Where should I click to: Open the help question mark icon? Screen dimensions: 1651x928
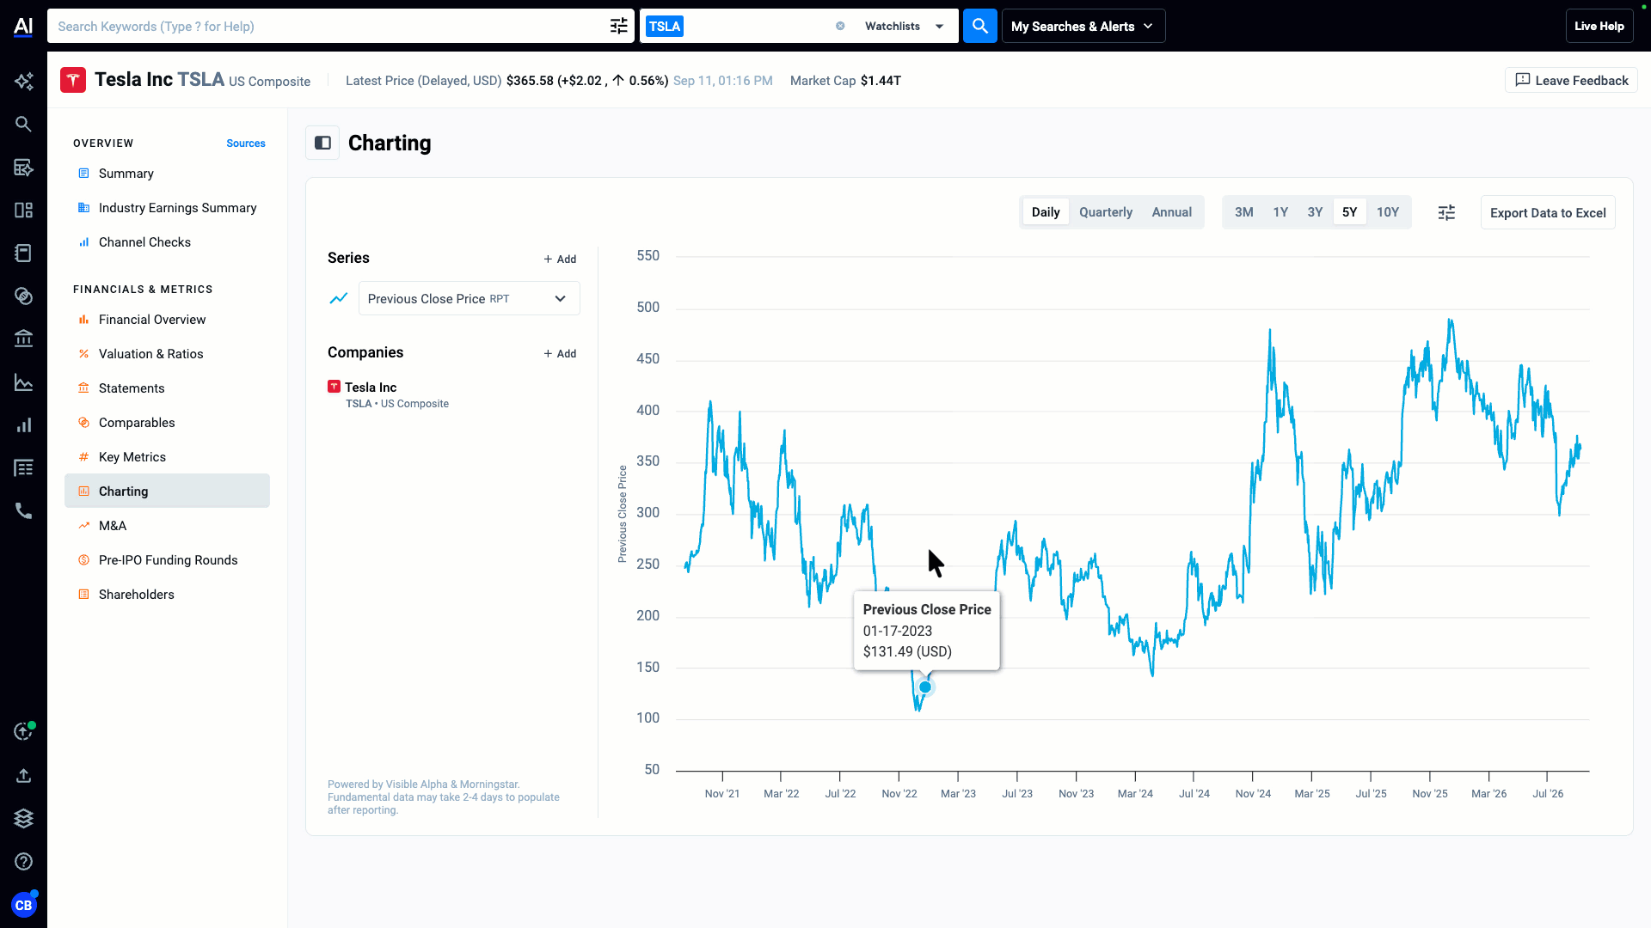tap(23, 862)
